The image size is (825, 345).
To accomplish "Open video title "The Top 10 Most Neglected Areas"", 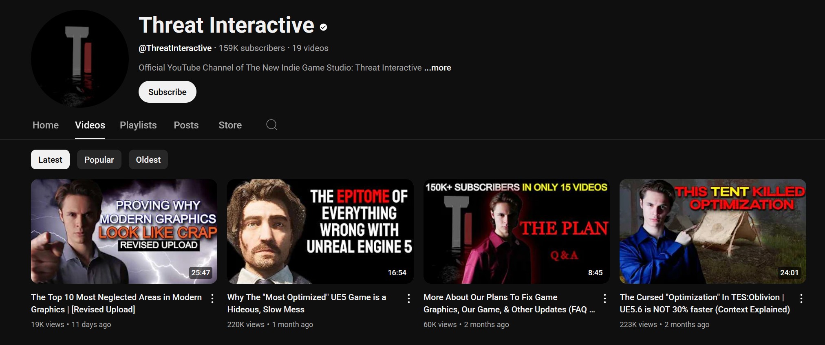I will (117, 303).
